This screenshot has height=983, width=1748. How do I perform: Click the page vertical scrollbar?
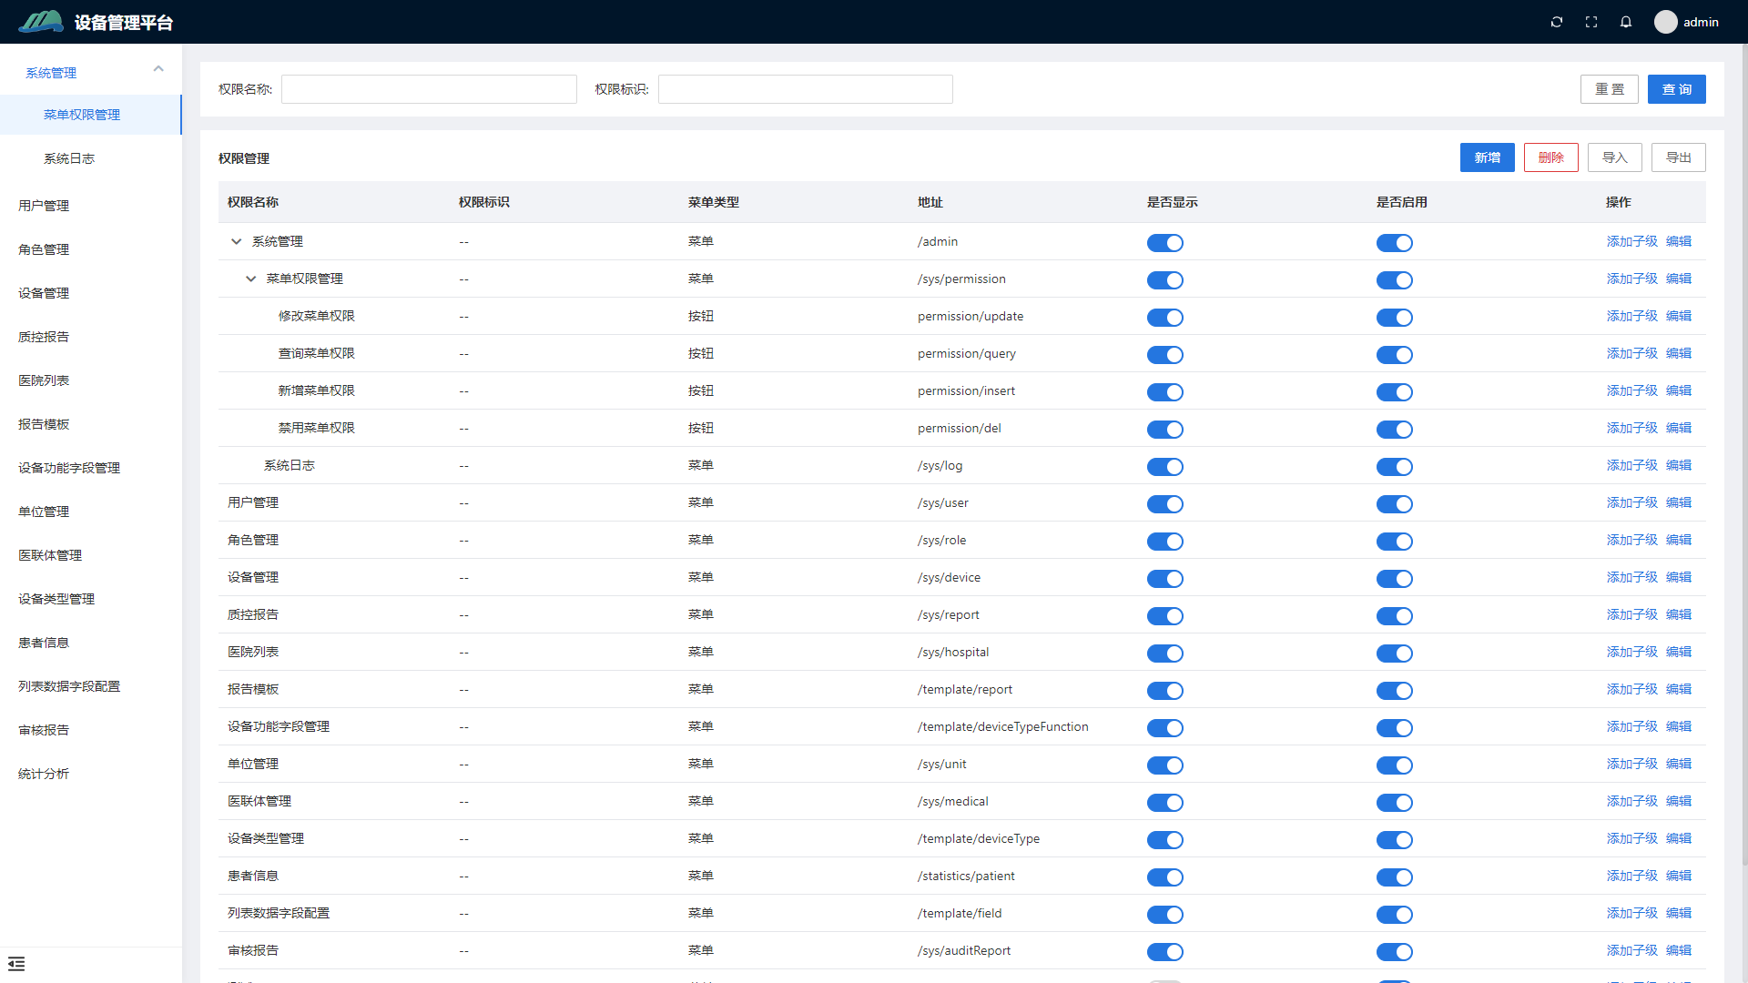tap(1743, 455)
